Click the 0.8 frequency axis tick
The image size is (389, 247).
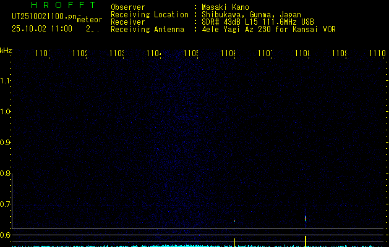[6, 174]
